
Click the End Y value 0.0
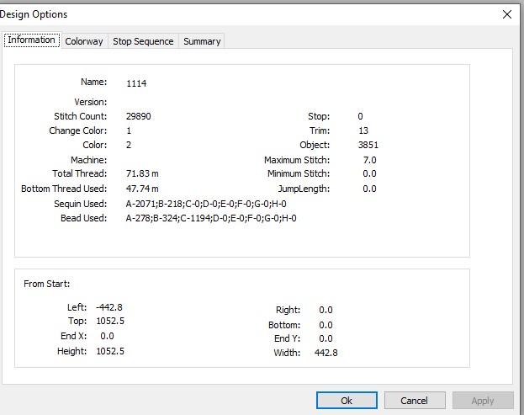click(326, 338)
